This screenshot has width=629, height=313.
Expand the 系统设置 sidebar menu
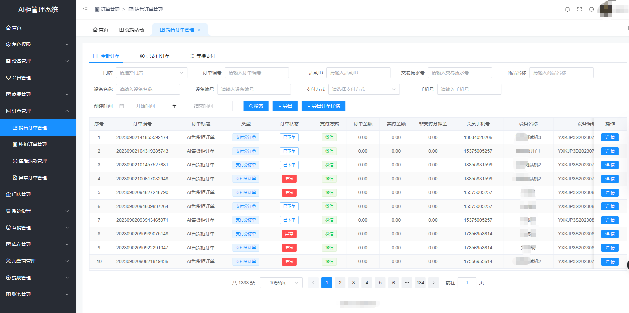click(38, 211)
